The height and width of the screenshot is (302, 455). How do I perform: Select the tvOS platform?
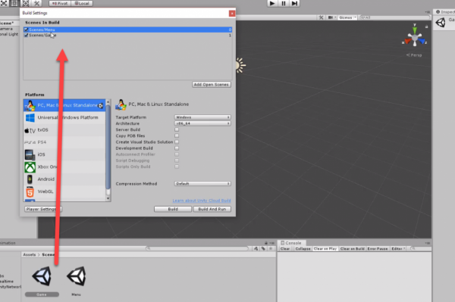click(x=64, y=130)
